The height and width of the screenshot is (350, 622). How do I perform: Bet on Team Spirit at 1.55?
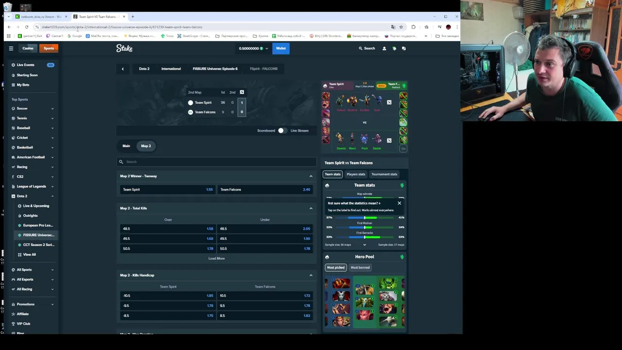pyautogui.click(x=167, y=190)
